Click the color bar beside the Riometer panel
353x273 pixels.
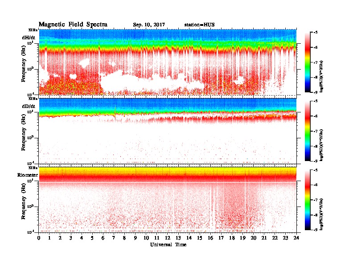point(308,200)
